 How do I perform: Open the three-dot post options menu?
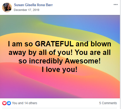click(116, 5)
